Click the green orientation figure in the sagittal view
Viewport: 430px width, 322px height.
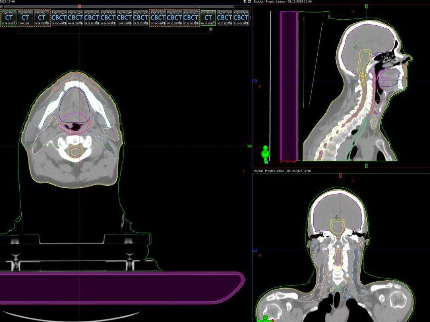[x=265, y=154]
